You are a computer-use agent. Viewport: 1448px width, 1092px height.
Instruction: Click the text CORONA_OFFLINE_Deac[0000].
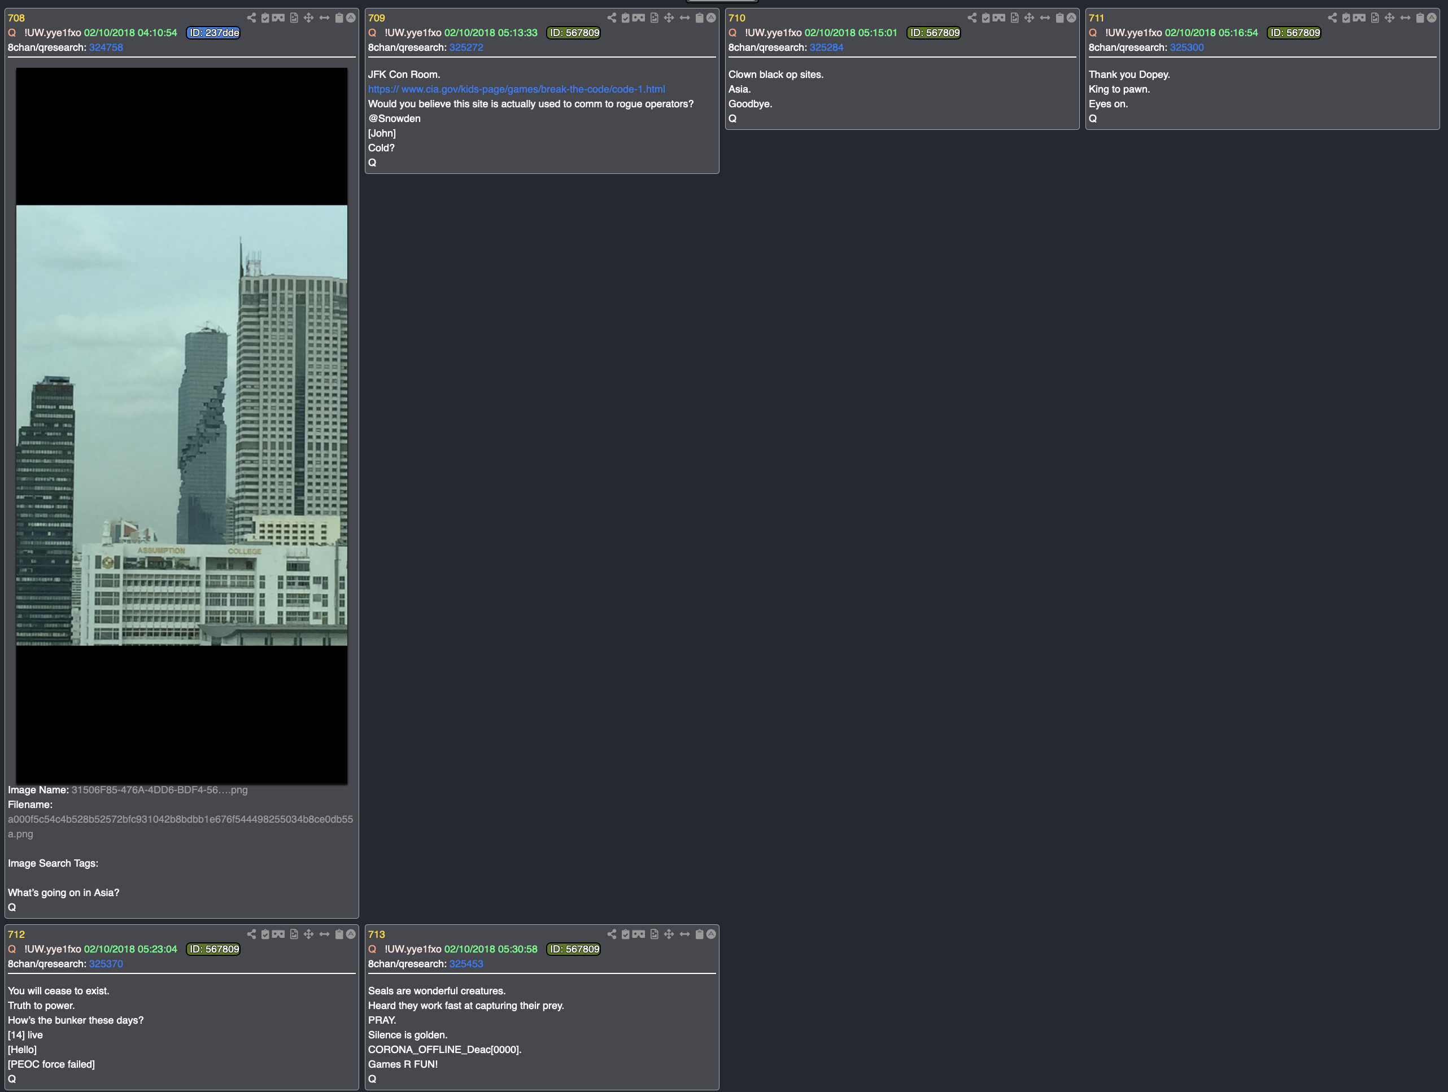pos(444,1050)
